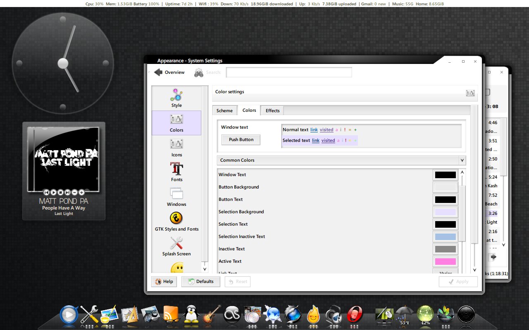The width and height of the screenshot is (529, 330).
Task: Click volume up plus on music widget
Action: [81, 192]
